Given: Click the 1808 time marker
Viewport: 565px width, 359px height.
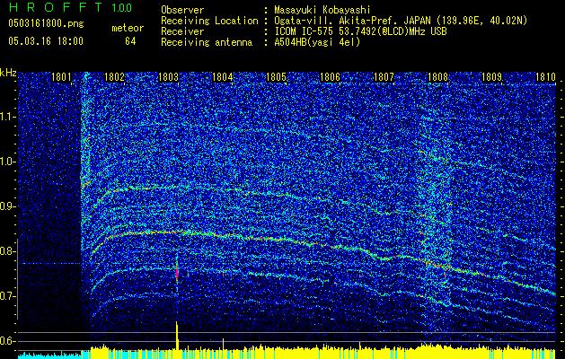Looking at the screenshot, I should [x=437, y=77].
